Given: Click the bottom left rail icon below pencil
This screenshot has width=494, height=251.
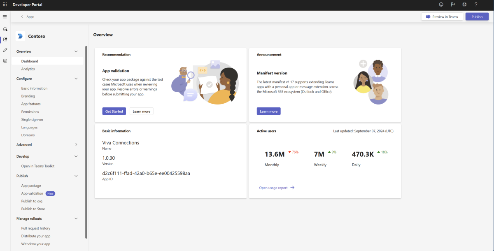Looking at the screenshot, I should coord(5,60).
